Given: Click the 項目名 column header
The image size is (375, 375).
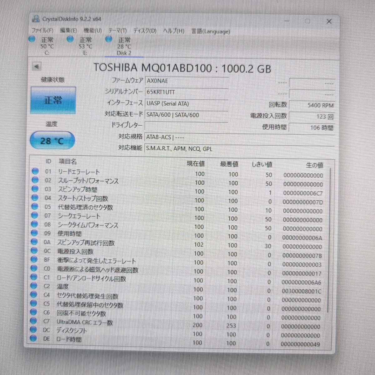Looking at the screenshot, I should pos(67,162).
